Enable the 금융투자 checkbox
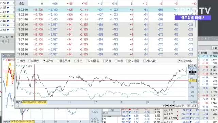The width and height of the screenshot is (218, 123). click(x=58, y=61)
